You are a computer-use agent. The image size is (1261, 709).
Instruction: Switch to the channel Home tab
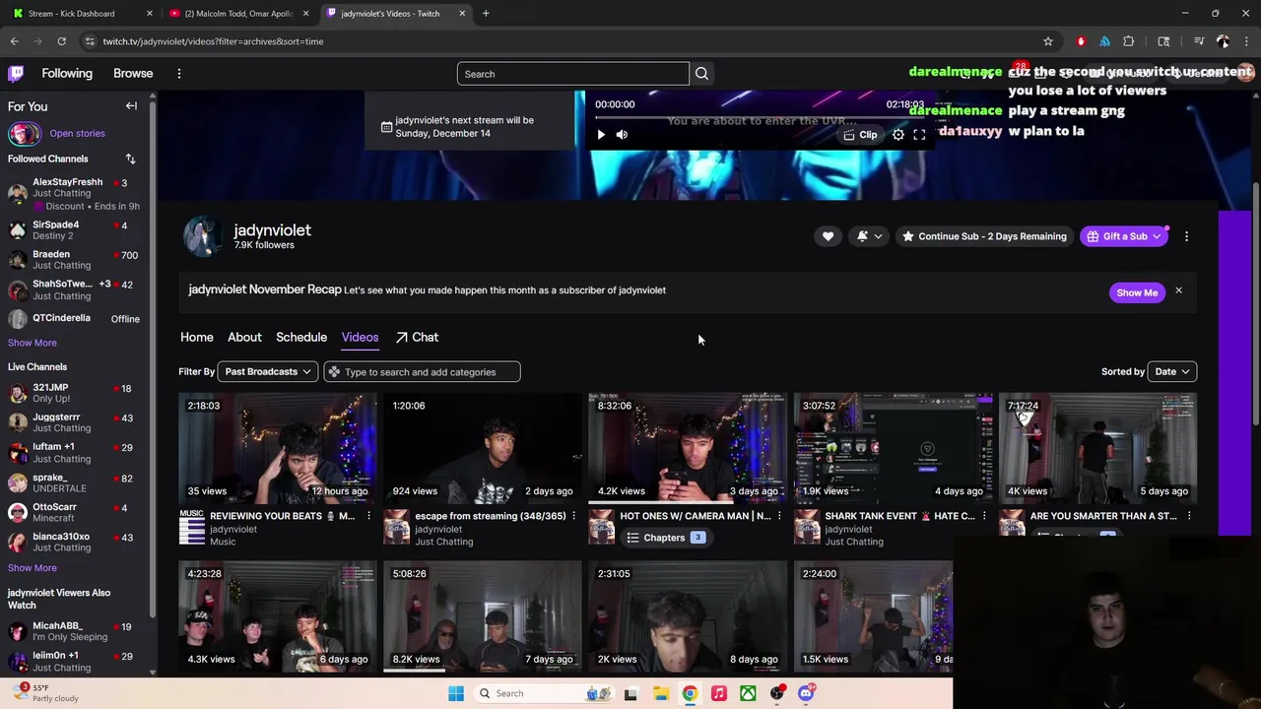(196, 337)
